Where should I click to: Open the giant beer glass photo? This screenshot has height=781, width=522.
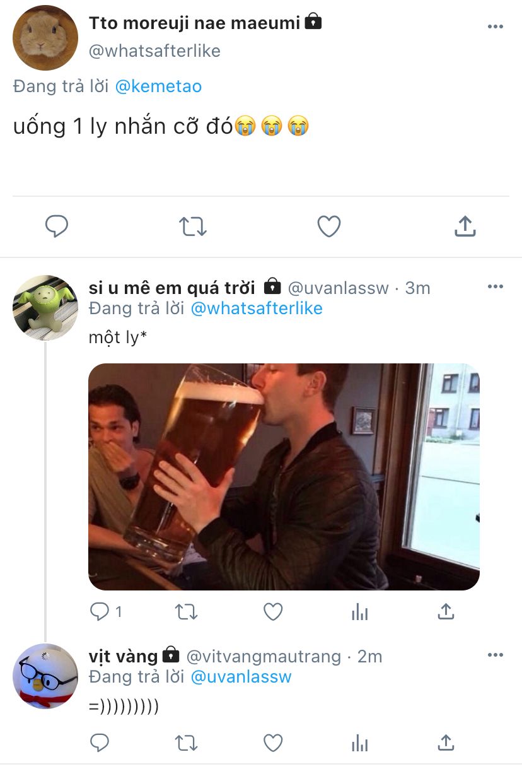284,477
